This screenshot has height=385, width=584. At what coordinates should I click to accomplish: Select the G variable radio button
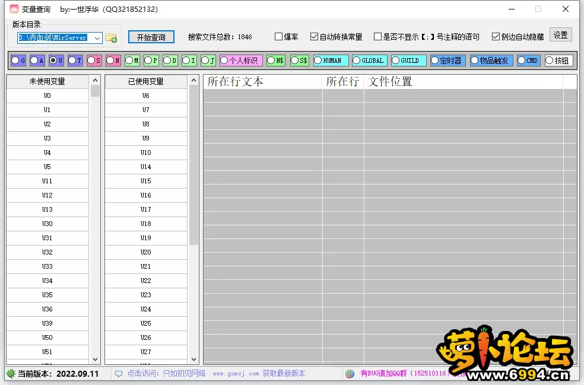(18, 61)
